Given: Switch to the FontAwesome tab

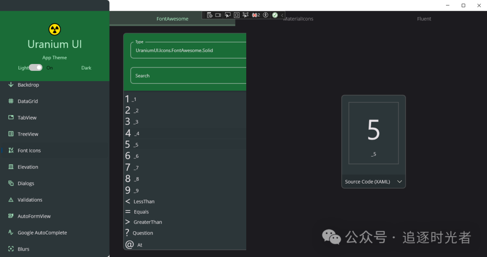Looking at the screenshot, I should pyautogui.click(x=172, y=19).
